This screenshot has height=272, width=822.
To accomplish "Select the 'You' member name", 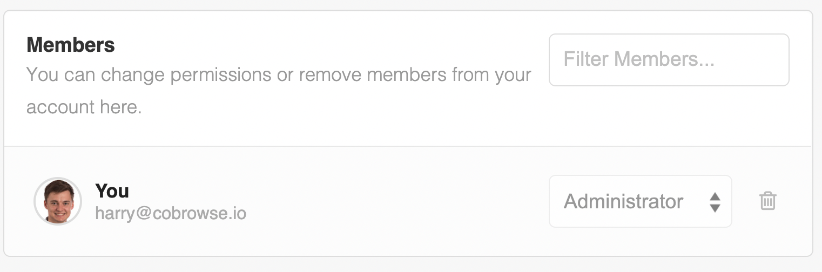I will tap(112, 191).
